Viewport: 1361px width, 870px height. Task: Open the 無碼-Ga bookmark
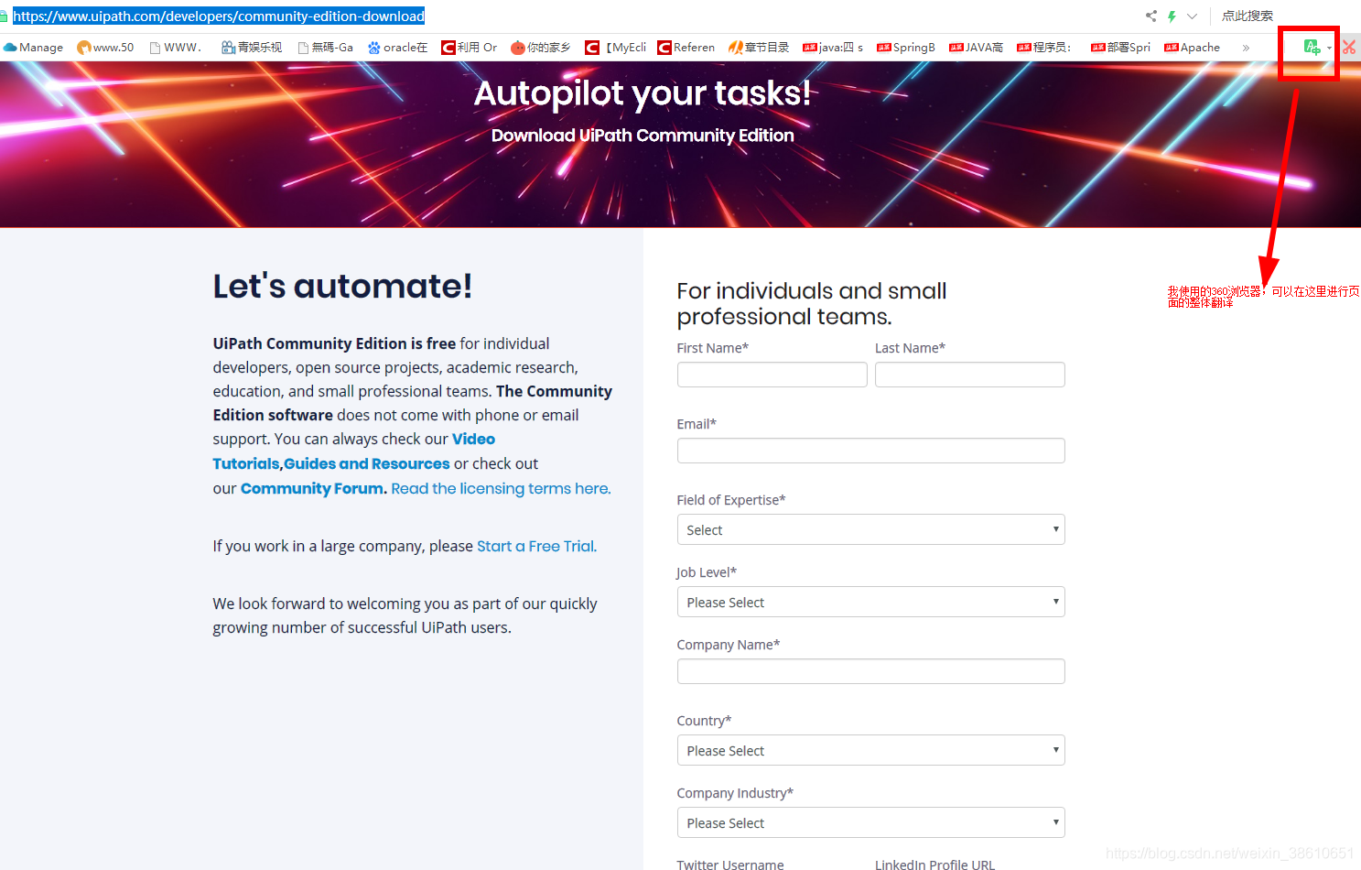click(326, 47)
